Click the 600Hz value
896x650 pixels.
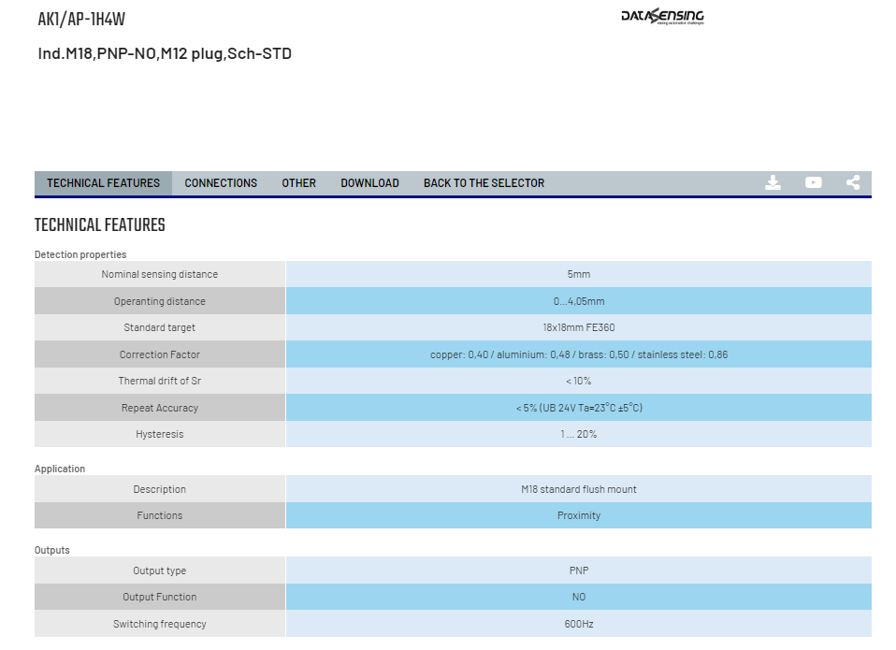pyautogui.click(x=579, y=624)
